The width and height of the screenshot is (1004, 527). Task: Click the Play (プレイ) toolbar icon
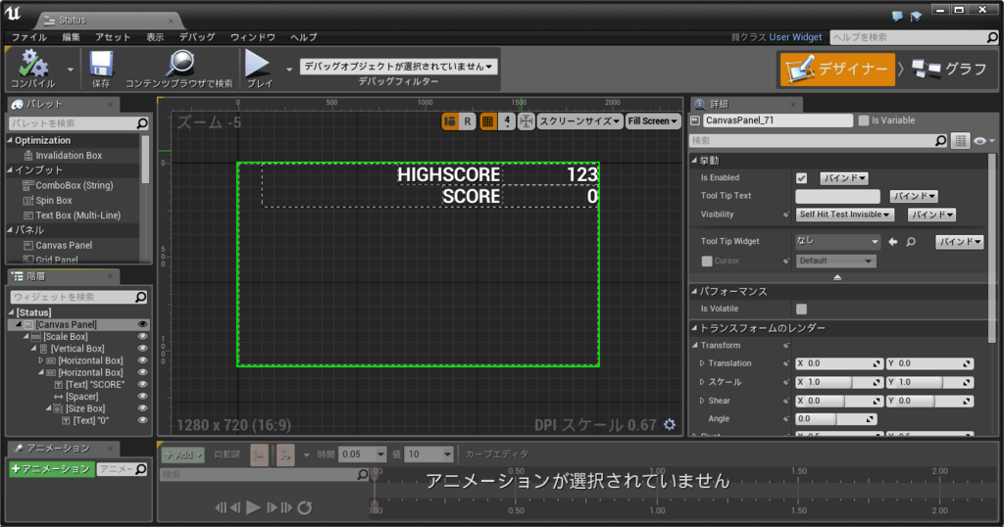click(x=258, y=64)
